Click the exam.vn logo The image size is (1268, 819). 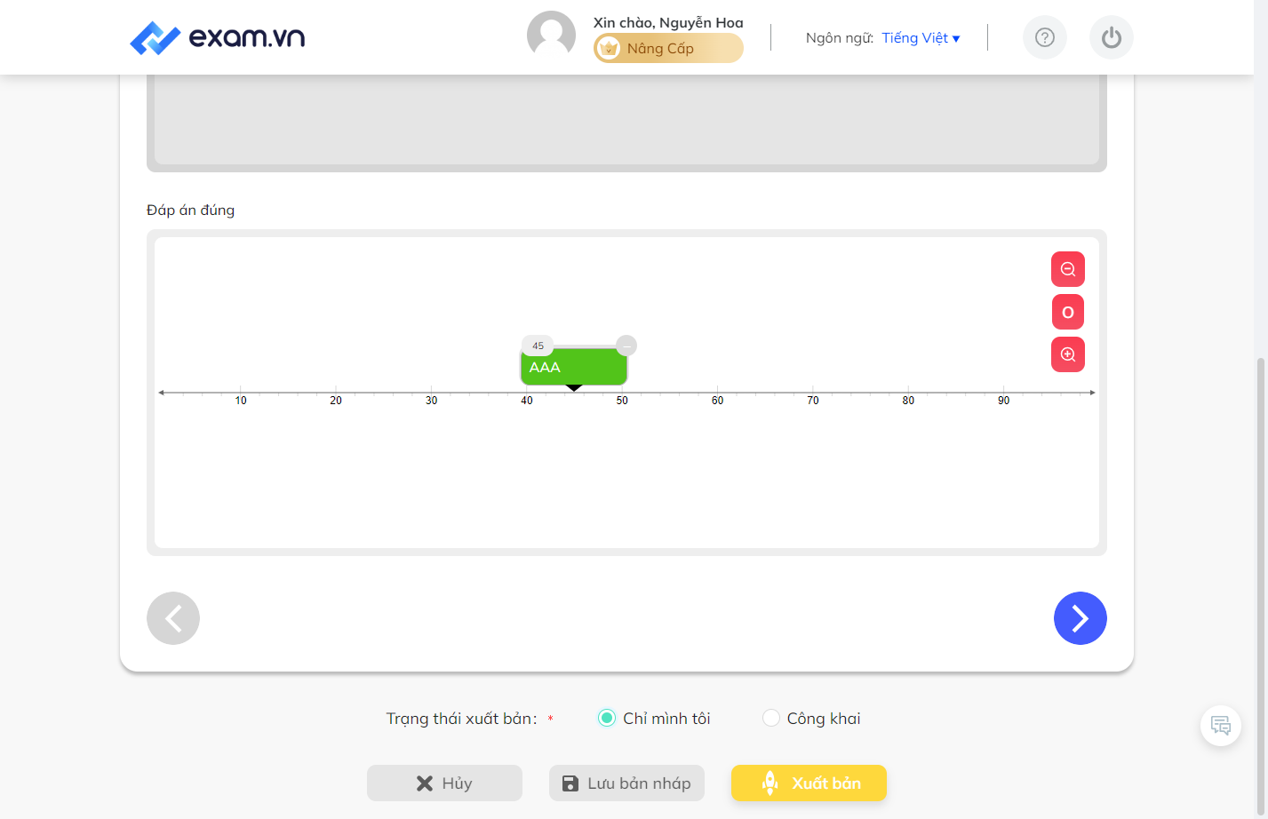point(218,37)
